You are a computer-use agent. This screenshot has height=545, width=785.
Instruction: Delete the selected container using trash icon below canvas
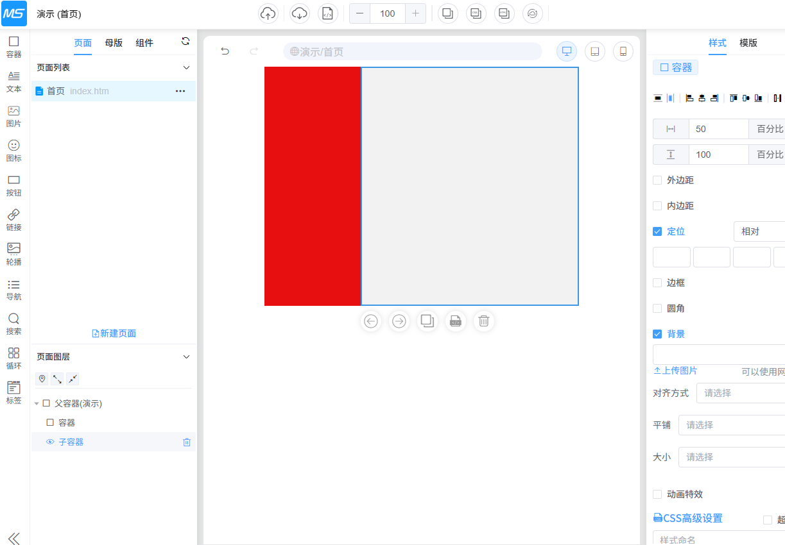tap(483, 321)
